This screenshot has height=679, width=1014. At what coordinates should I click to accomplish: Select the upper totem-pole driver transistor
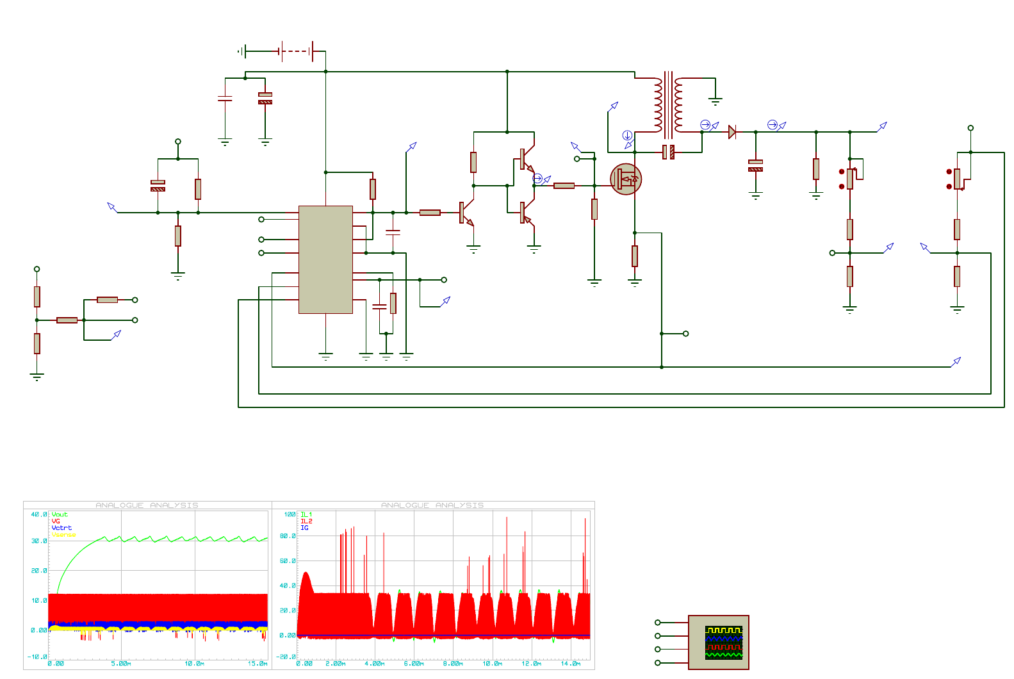point(526,159)
